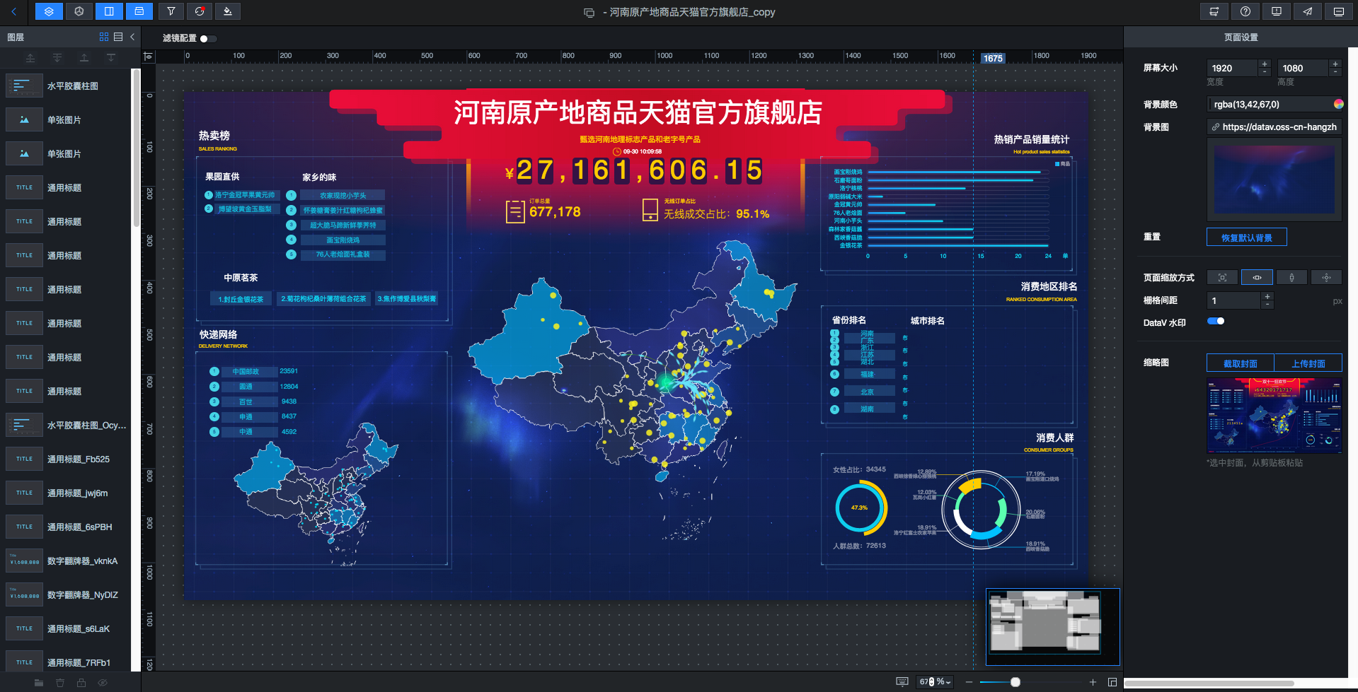Open the background color swatch picker
The width and height of the screenshot is (1358, 692).
[x=1338, y=104]
